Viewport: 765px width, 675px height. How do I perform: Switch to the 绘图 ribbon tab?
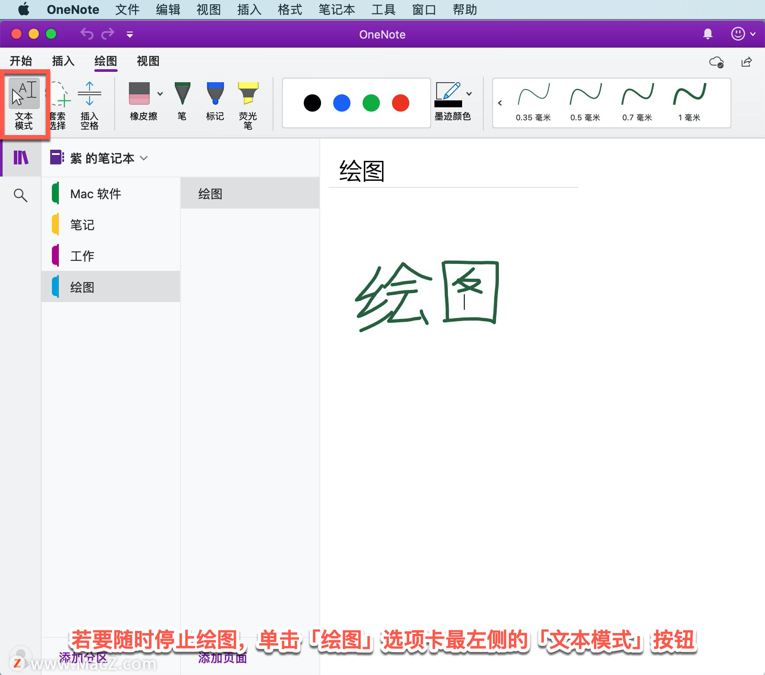pyautogui.click(x=106, y=61)
